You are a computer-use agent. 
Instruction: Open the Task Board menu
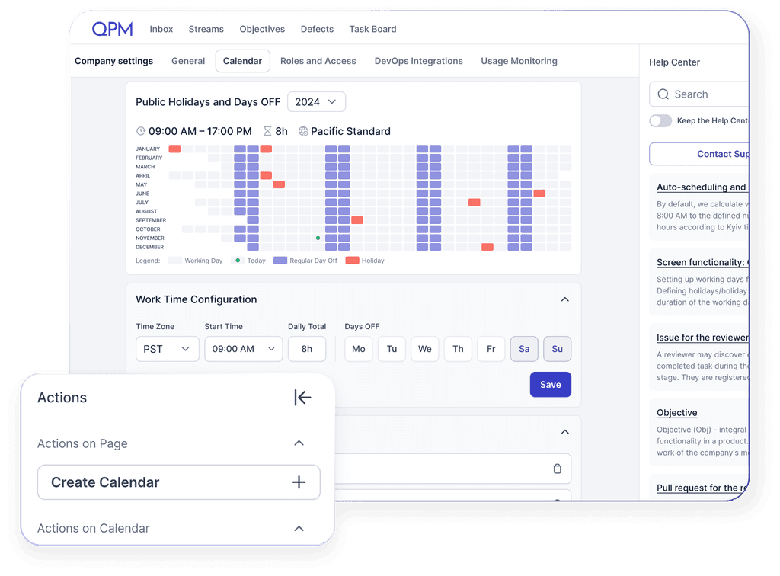(x=372, y=29)
